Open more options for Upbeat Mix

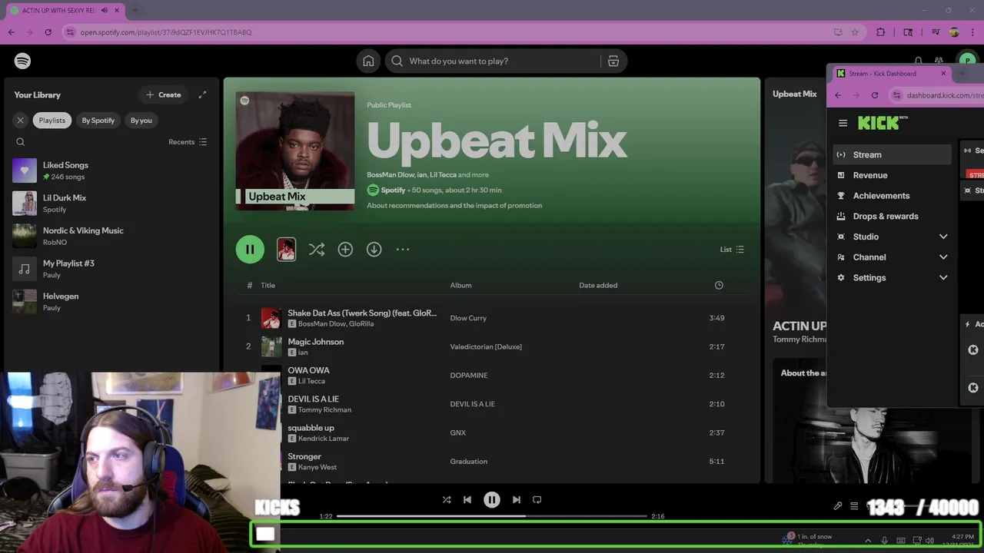[403, 249]
